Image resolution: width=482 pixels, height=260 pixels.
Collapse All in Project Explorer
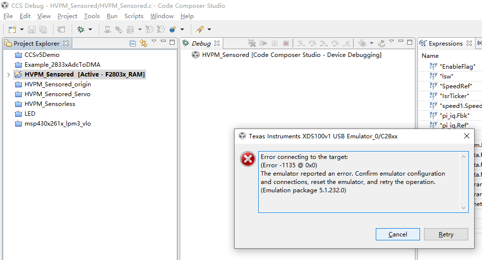[132, 44]
